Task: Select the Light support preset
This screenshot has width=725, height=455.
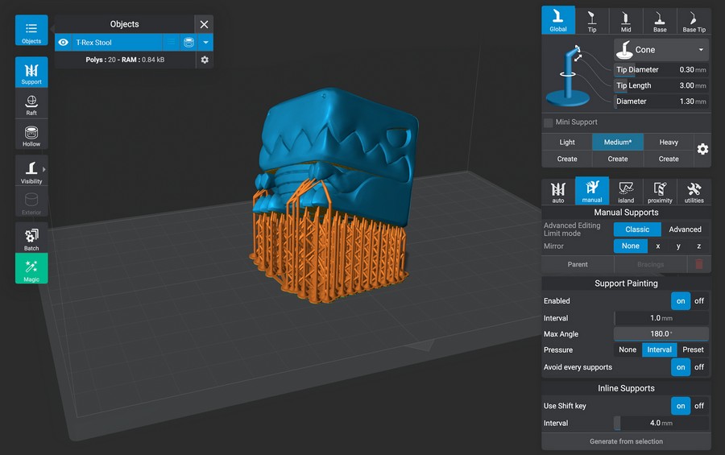Action: [567, 143]
